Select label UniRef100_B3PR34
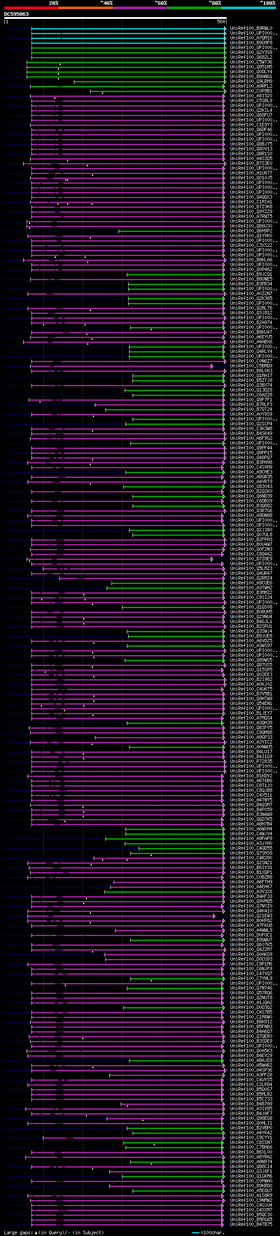The image size is (280, 1236). (x=251, y=284)
